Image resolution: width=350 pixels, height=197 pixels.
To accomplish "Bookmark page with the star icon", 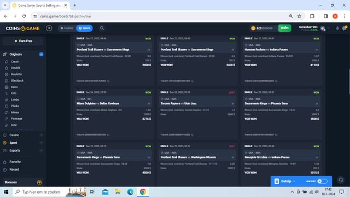I will pos(299,16).
